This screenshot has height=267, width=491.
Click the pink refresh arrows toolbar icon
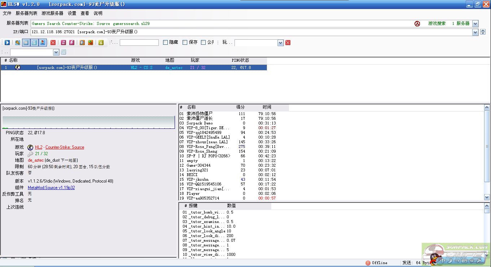(x=63, y=43)
